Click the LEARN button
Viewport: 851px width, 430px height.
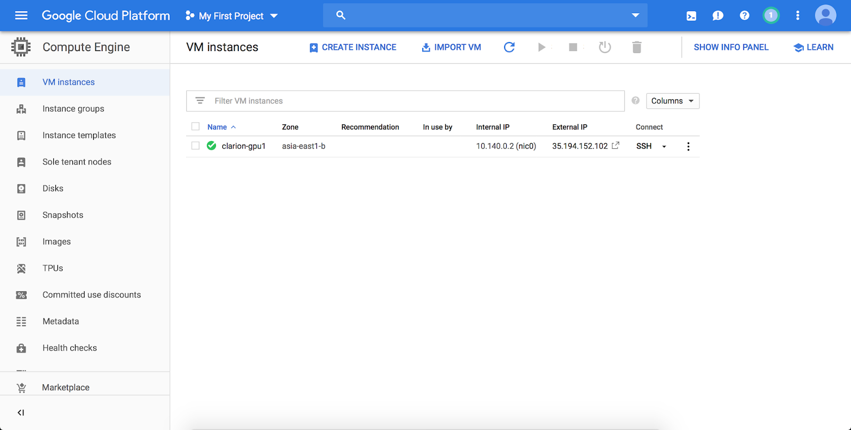[813, 47]
